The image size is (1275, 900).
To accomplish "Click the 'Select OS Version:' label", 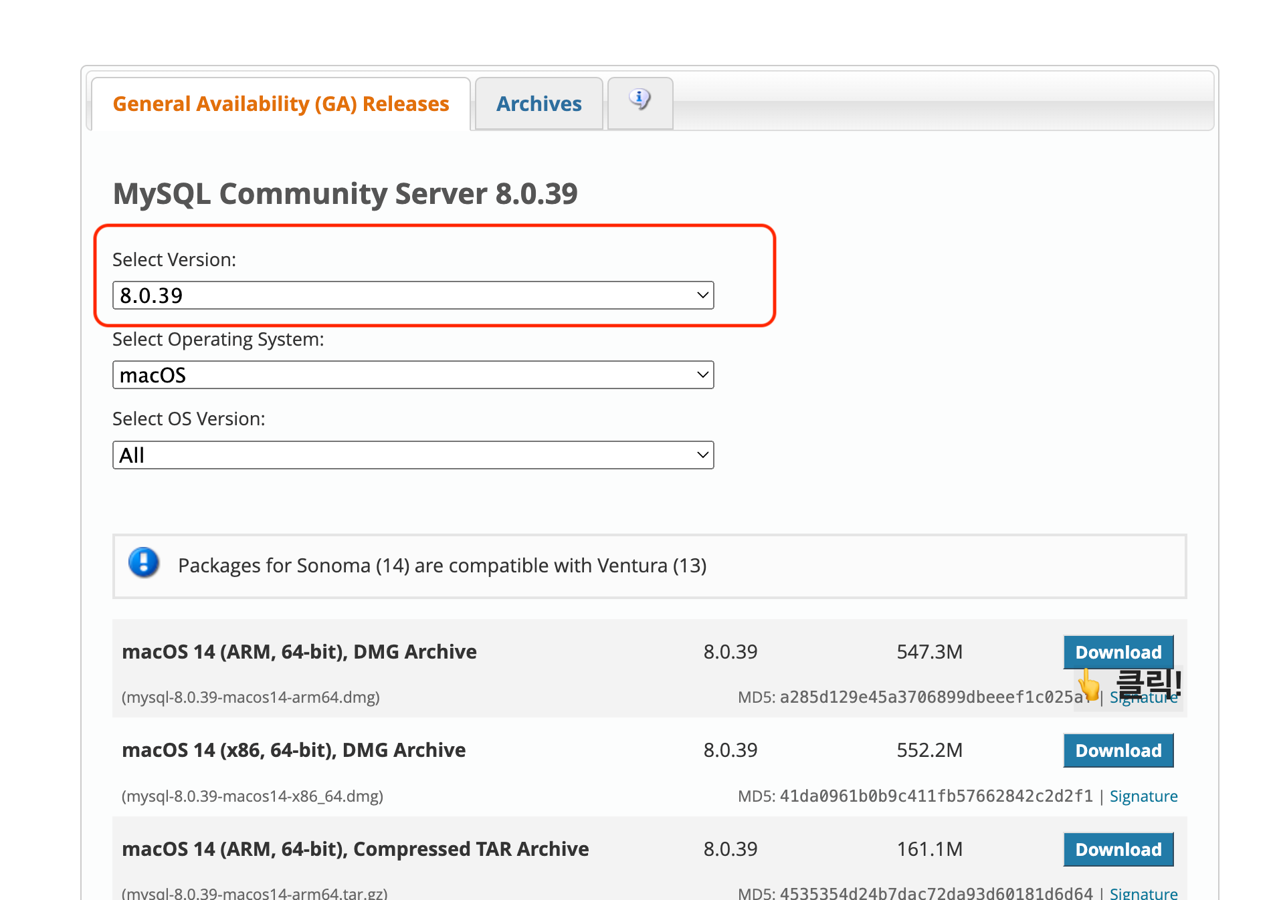I will (x=189, y=419).
